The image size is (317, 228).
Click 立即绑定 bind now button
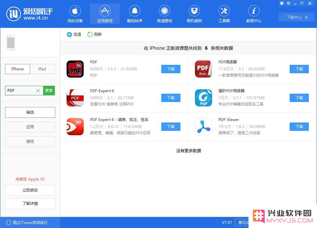30,190
